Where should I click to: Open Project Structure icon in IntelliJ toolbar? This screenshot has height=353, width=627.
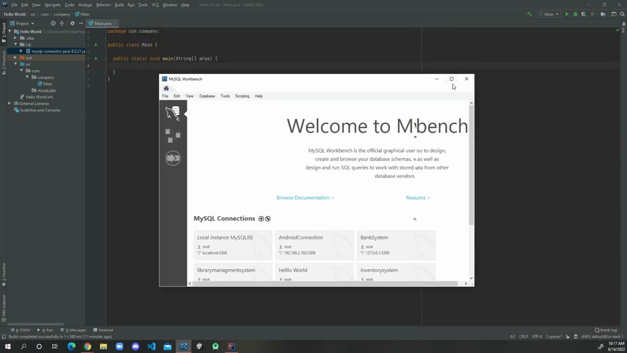click(603, 14)
